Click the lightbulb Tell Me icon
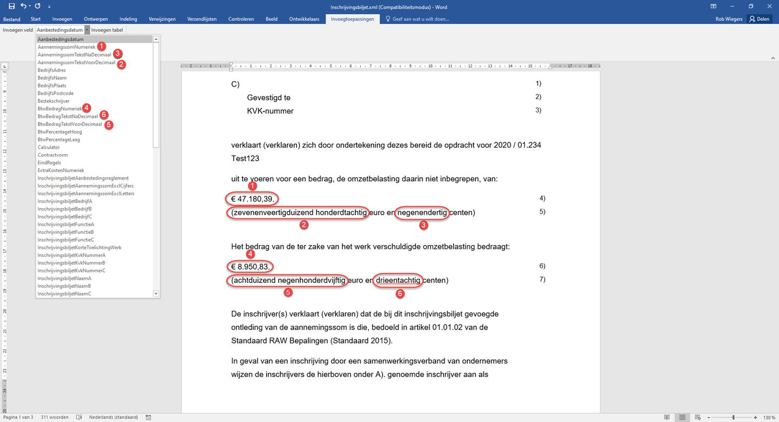 388,19
